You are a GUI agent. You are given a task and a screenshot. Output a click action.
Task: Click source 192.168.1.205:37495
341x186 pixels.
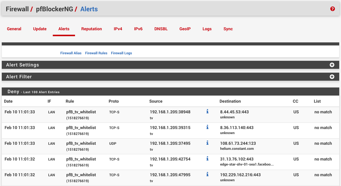click(x=170, y=143)
